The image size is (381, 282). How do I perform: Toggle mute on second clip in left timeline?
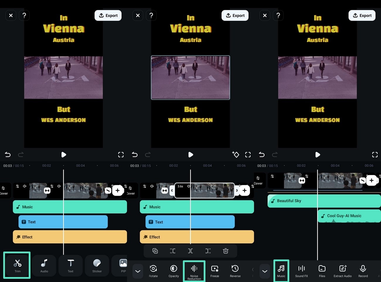[x=59, y=186]
